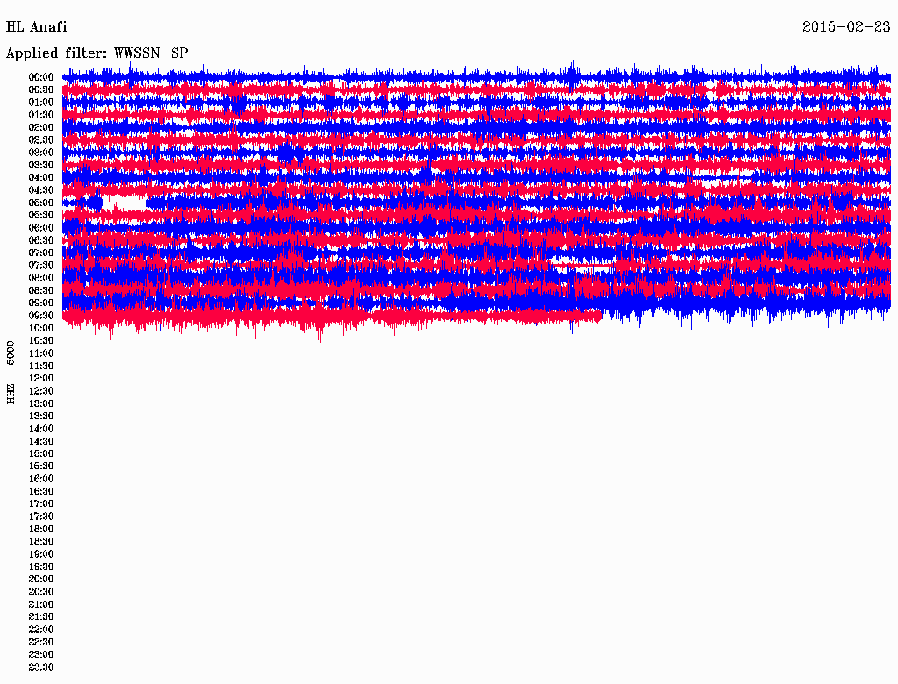Viewport: 898px width, 684px height.
Task: Select the 19:00 time label
Action: [x=41, y=554]
